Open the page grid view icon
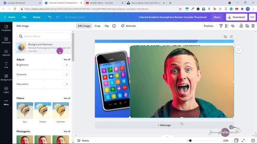This screenshot has height=144, width=257. [x=236, y=140]
